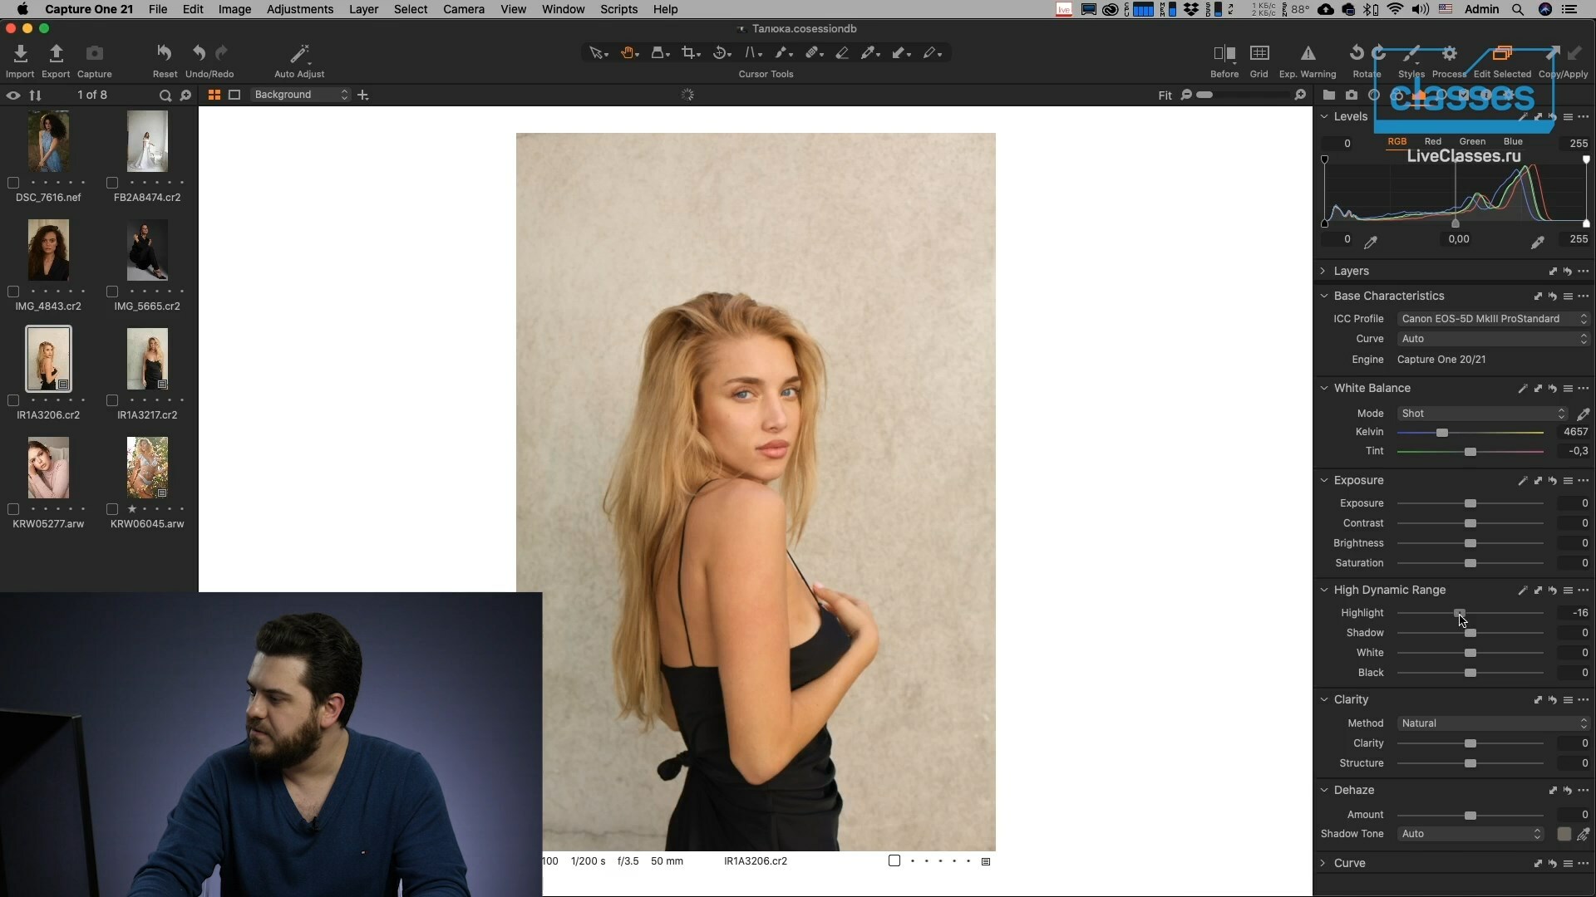Tick checkbox for IMG_4843.cr2

(13, 292)
